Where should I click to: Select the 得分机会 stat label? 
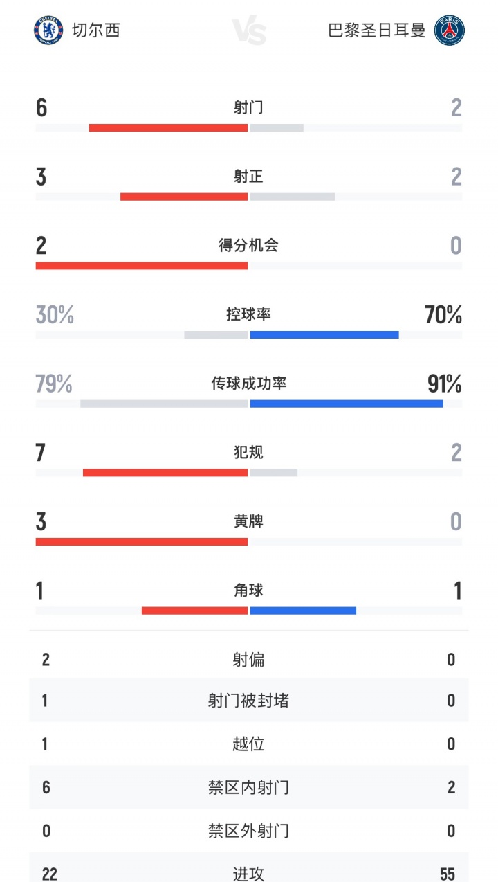(x=248, y=245)
